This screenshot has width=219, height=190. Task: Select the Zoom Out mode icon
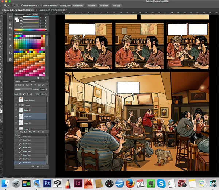click(x=17, y=5)
